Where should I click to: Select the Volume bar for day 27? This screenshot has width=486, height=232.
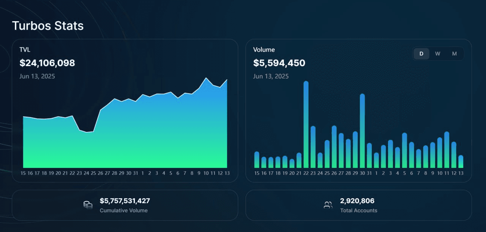pos(341,150)
